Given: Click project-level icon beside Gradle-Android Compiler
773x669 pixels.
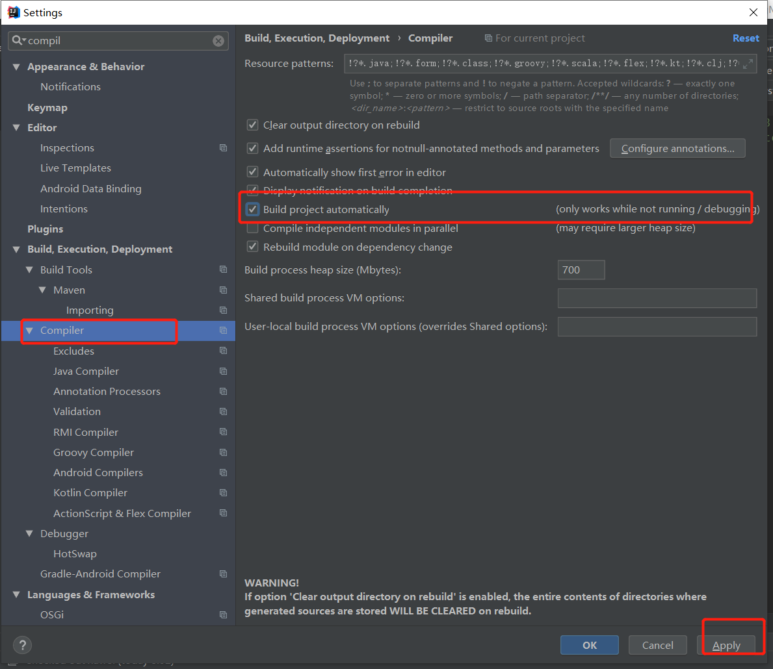Looking at the screenshot, I should tap(224, 574).
